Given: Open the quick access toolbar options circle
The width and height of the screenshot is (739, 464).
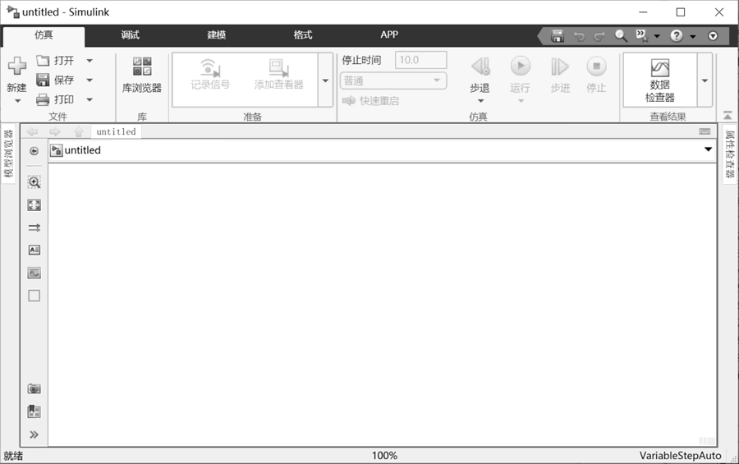Looking at the screenshot, I should [713, 36].
